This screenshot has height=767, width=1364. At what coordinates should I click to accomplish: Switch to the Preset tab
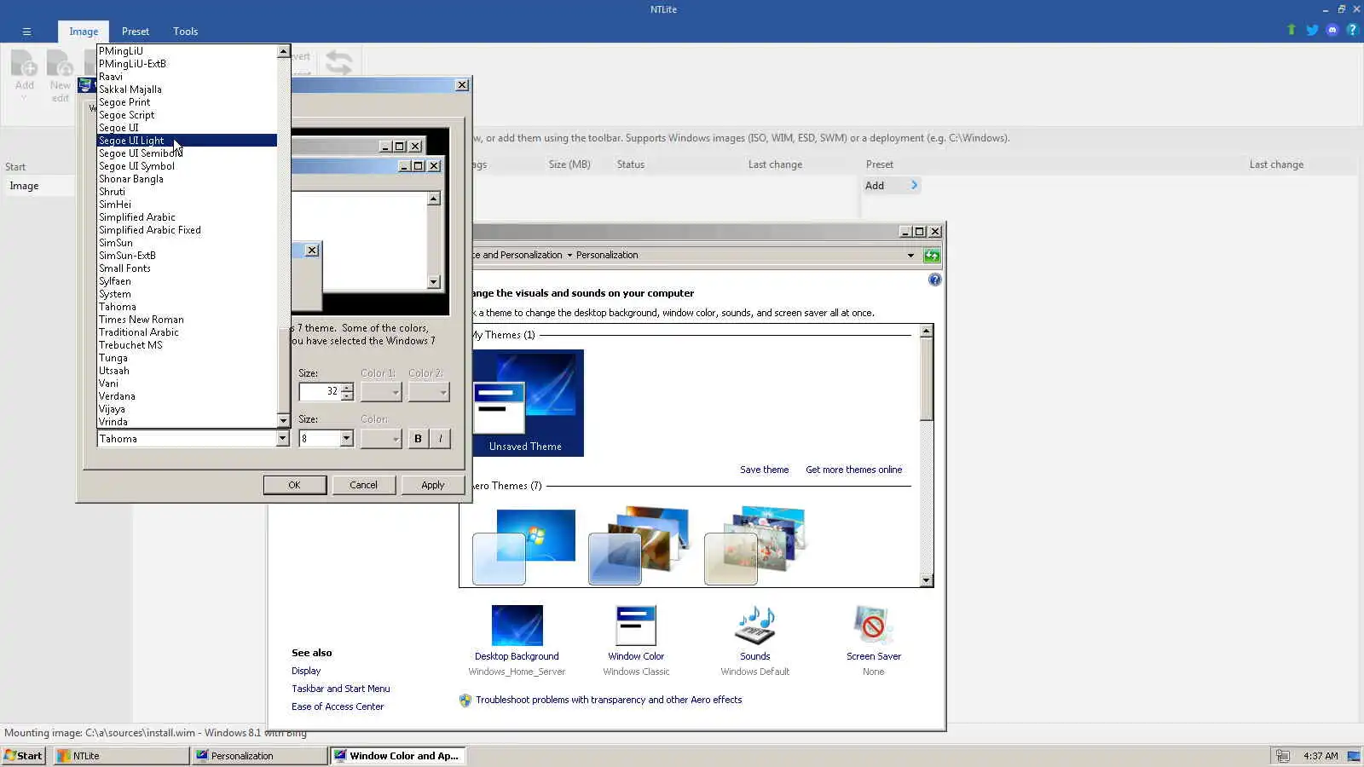click(x=136, y=32)
